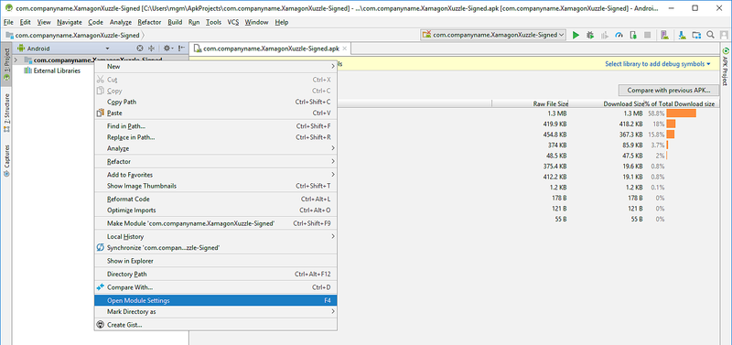This screenshot has width=732, height=345.
Task: Click Scroll from Source target icon
Action: click(140, 49)
